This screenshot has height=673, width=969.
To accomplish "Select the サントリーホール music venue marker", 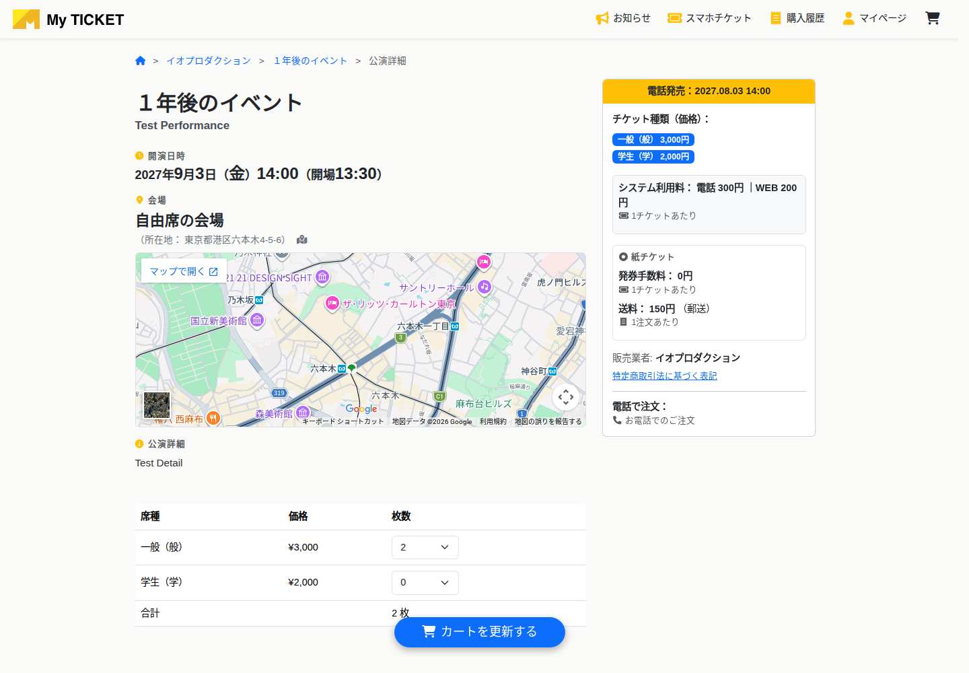I will pyautogui.click(x=485, y=287).
